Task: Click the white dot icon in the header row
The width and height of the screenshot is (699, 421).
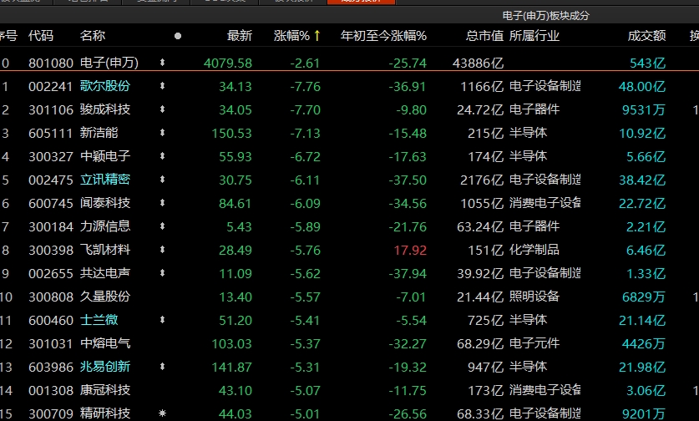Action: 178,36
